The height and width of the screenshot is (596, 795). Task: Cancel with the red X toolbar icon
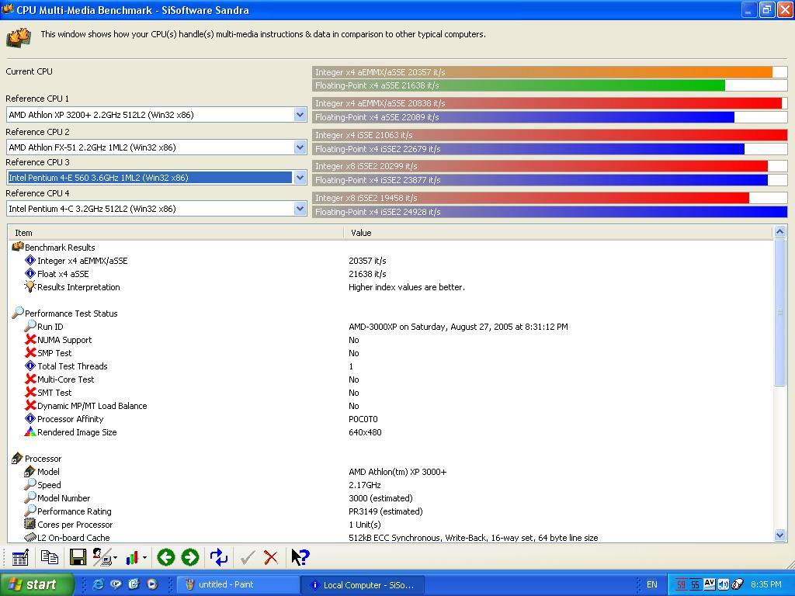[x=271, y=557]
